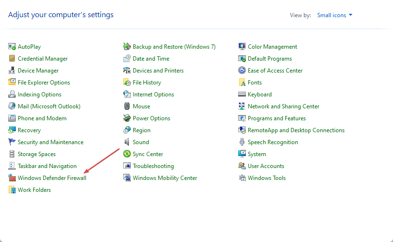Viewport: 393px width, 242px height.
Task: Click the Sound speaker icon
Action: (127, 142)
